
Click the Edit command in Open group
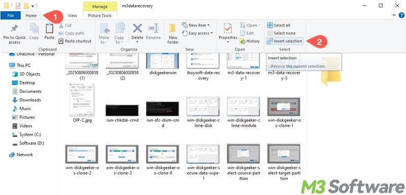[247, 33]
